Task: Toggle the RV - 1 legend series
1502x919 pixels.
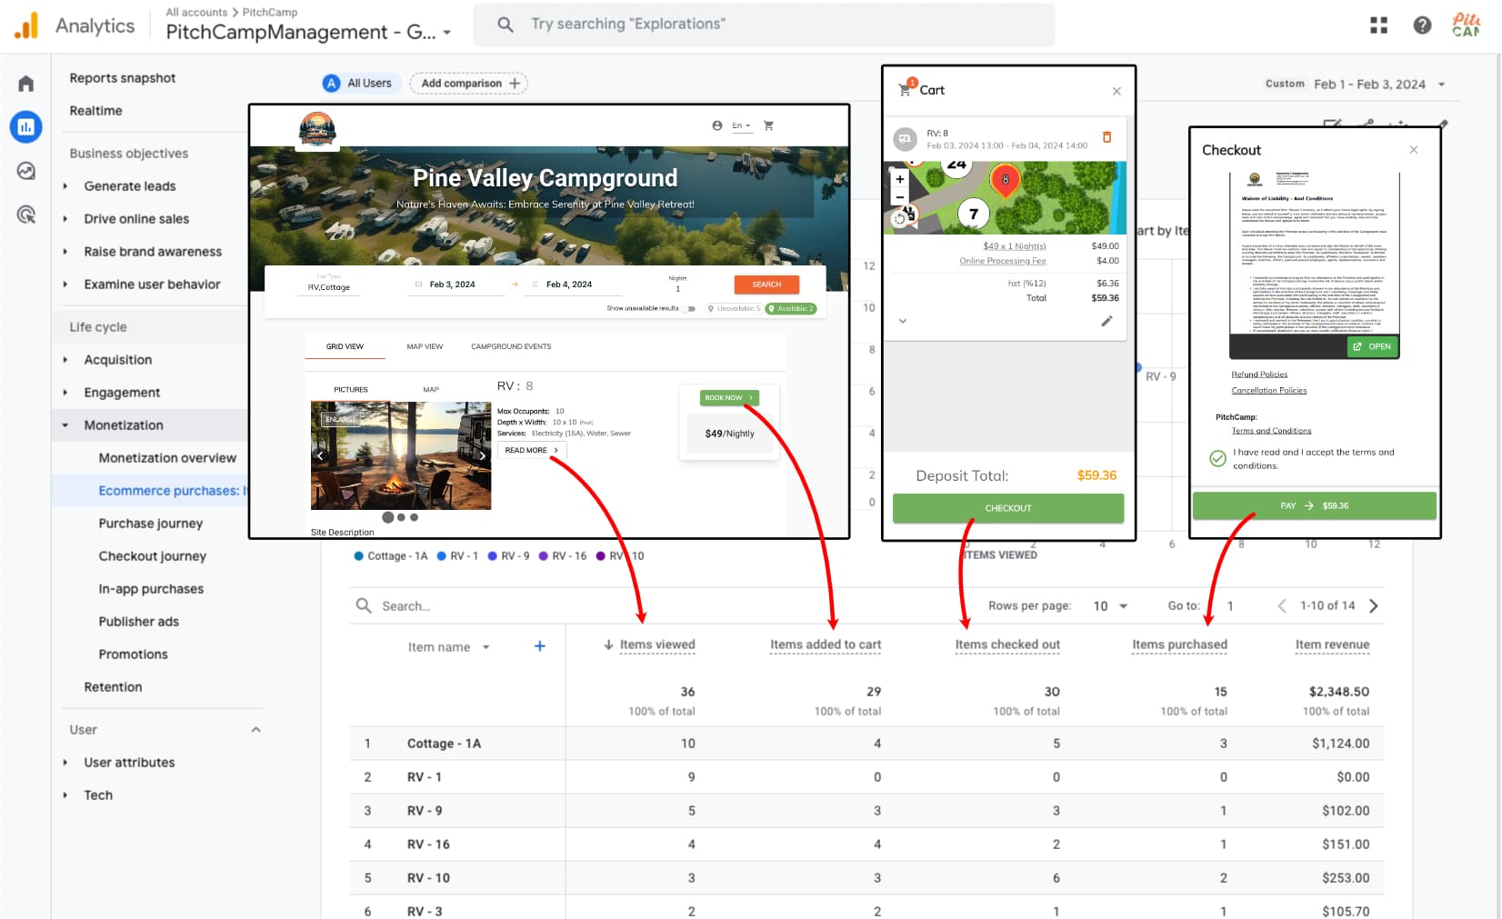Action: coord(457,555)
